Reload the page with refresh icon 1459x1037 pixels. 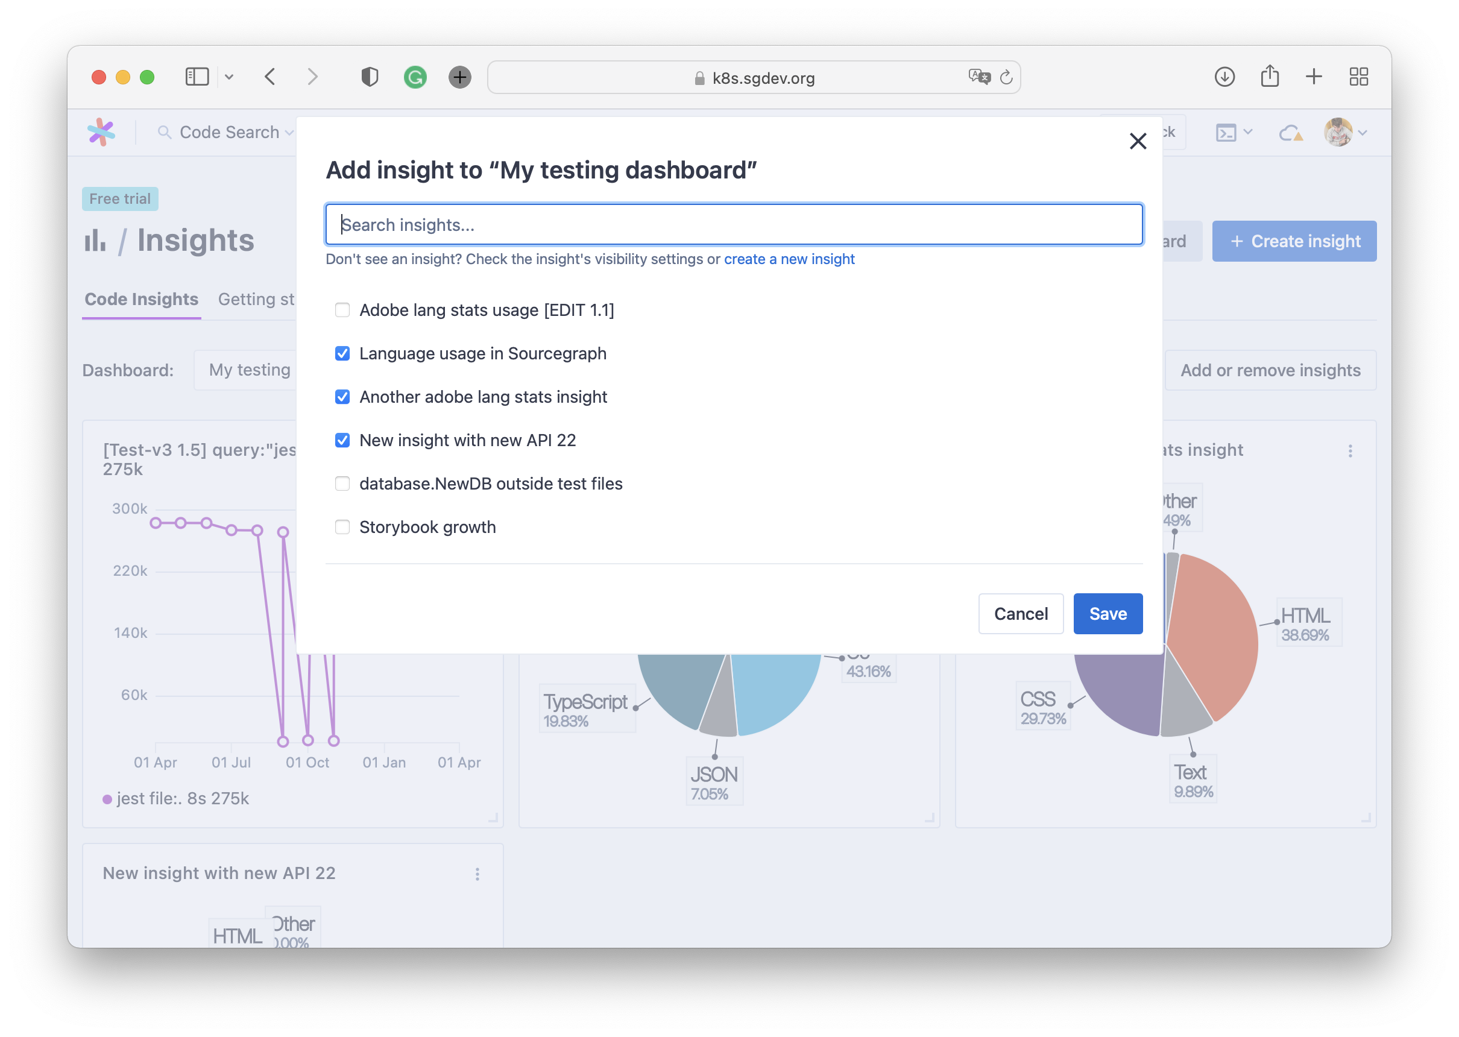click(x=1006, y=77)
